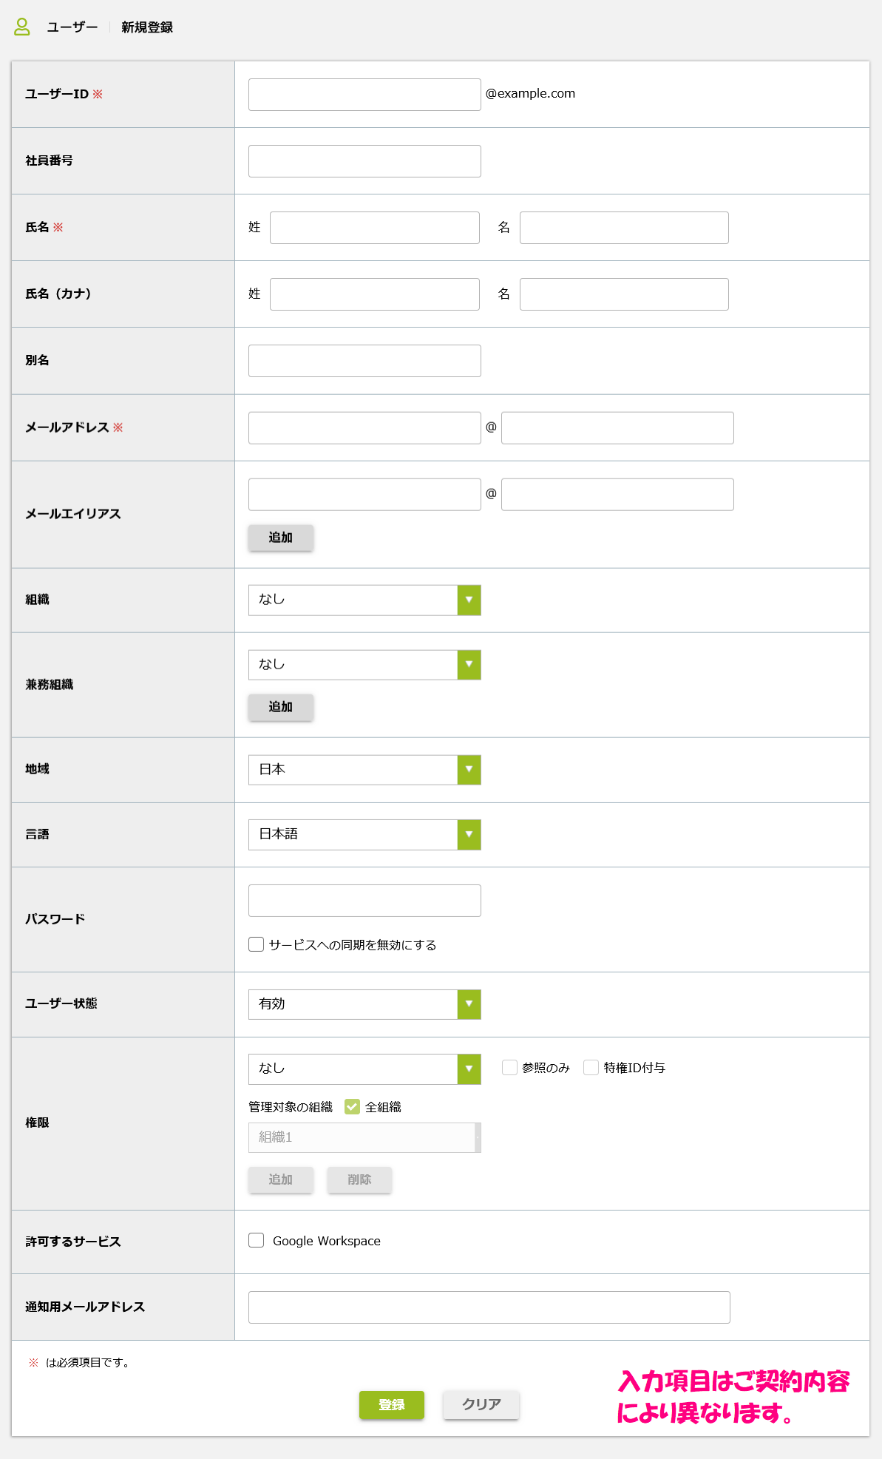Uncheck the 全組織 checkbox

352,1106
